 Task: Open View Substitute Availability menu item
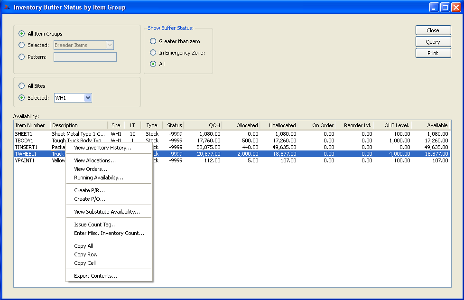point(107,212)
